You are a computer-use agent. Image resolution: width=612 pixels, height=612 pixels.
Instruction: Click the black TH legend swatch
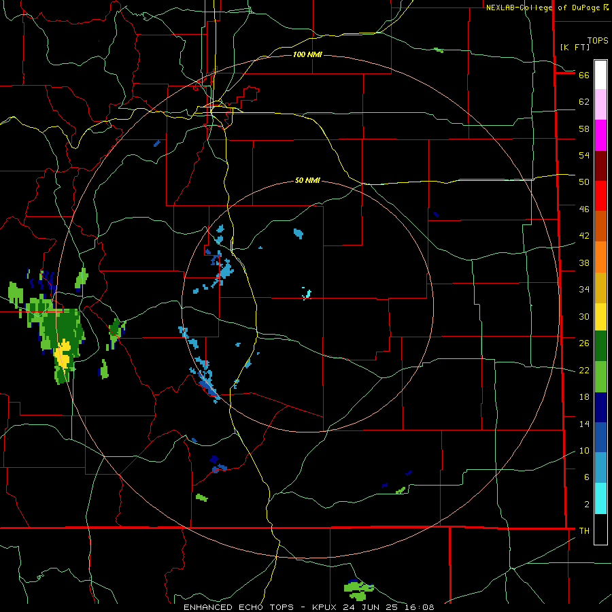[x=600, y=529]
